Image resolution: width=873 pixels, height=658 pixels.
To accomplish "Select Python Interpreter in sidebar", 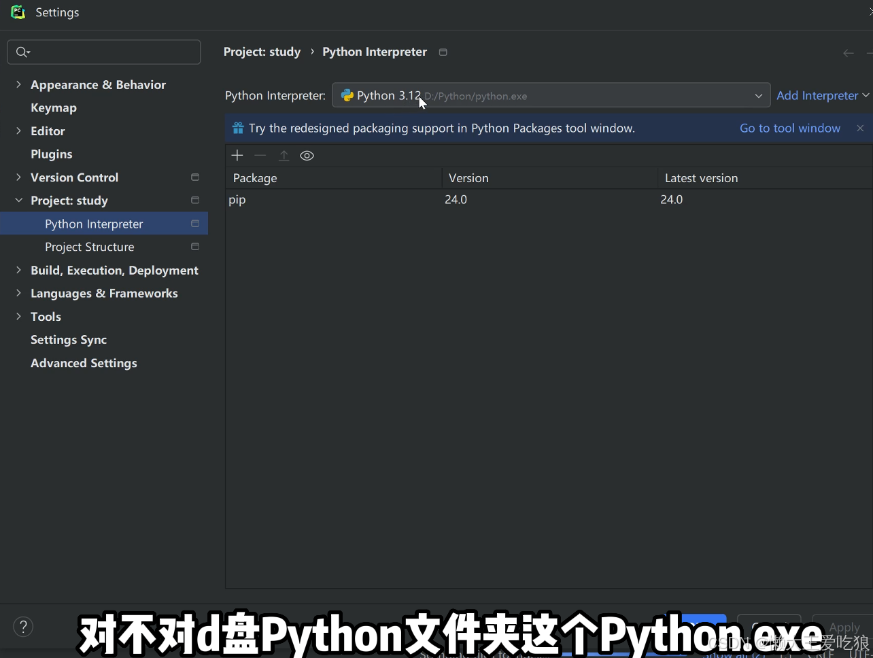I will 104,224.
